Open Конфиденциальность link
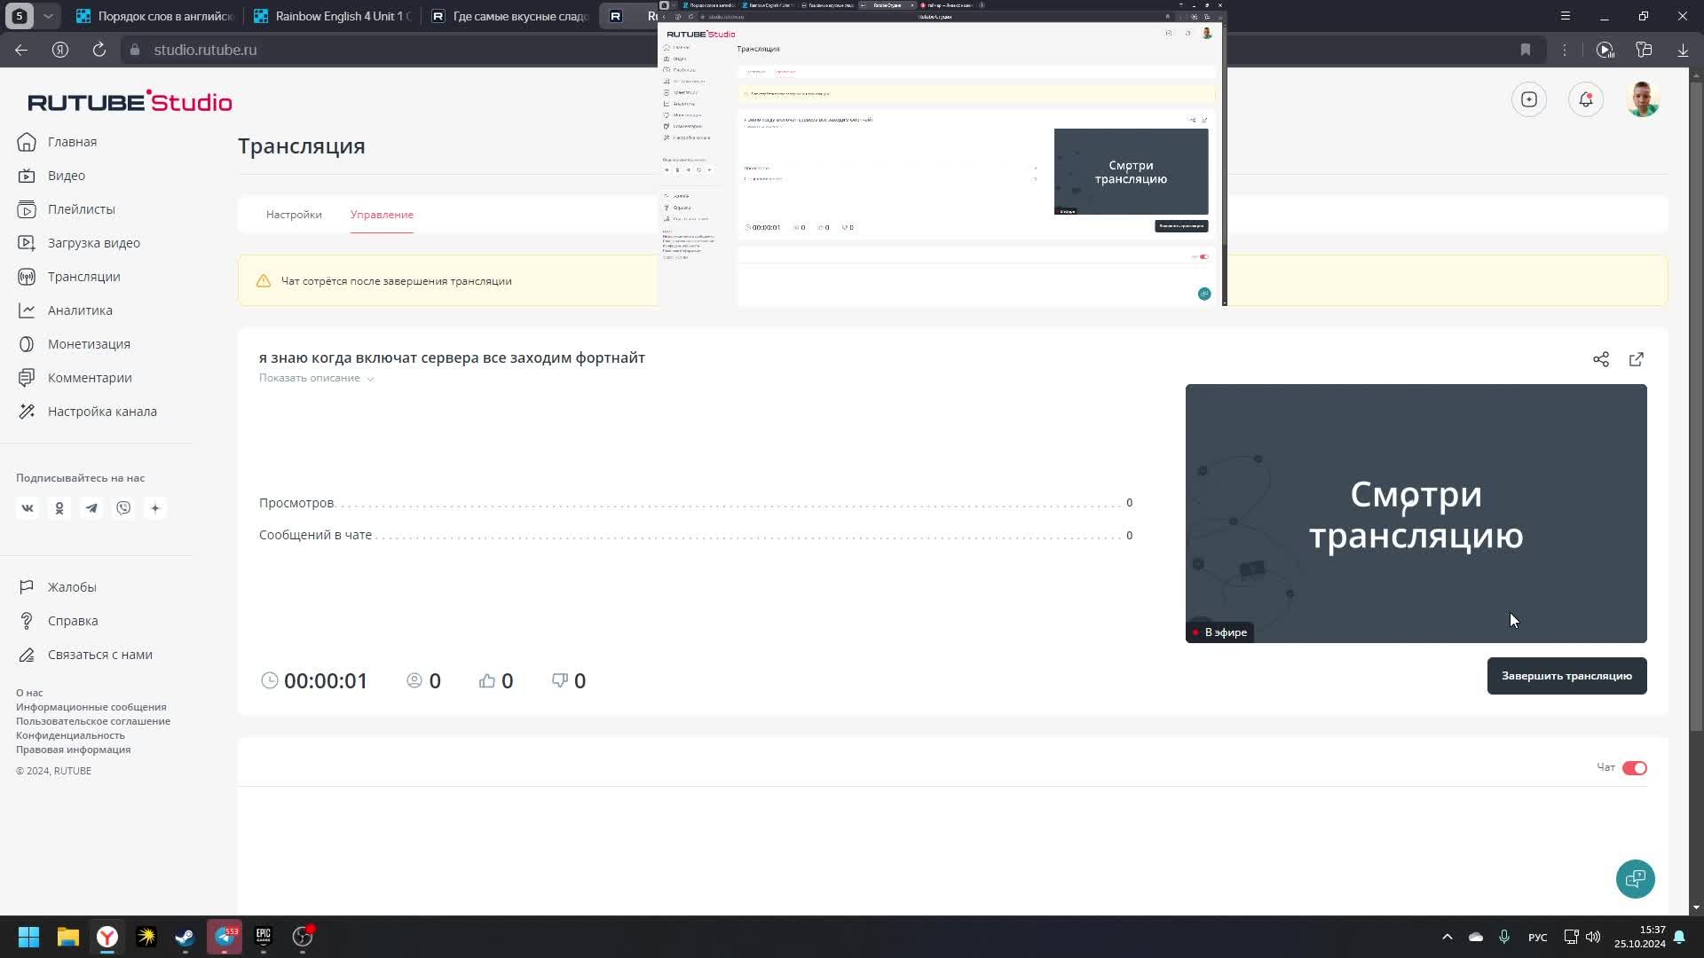Image resolution: width=1704 pixels, height=958 pixels. (x=70, y=735)
